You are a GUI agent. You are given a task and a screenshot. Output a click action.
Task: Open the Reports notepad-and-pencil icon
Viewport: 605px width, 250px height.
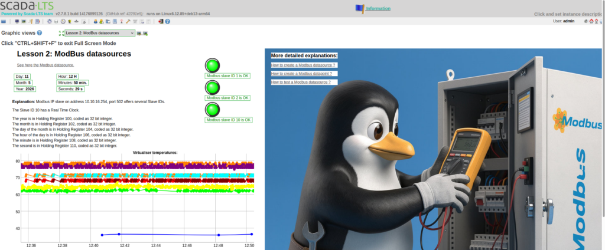(x=31, y=22)
